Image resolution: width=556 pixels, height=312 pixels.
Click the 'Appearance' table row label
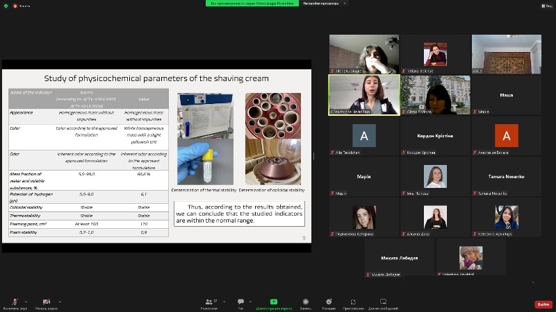[22, 112]
